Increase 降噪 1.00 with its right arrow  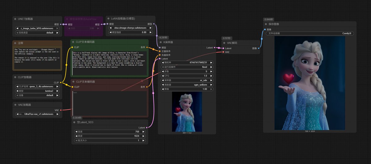point(211,89)
